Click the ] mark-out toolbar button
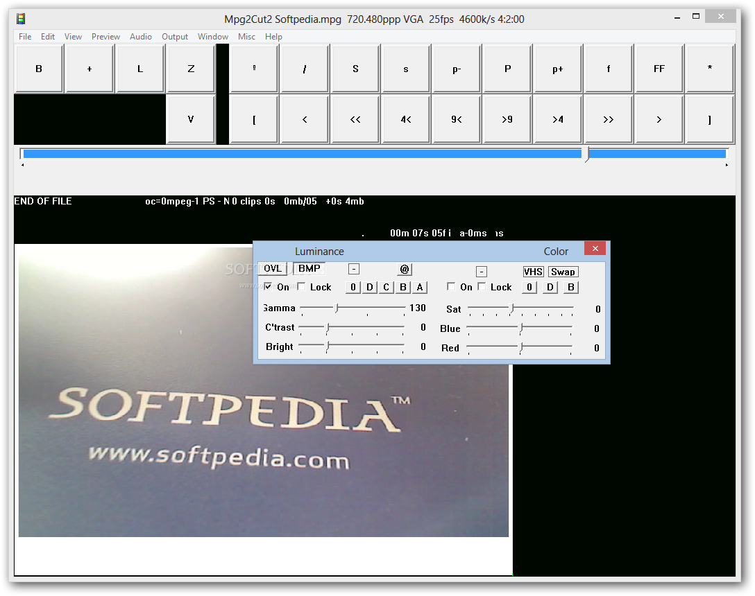This screenshot has height=596, width=755. 710,119
